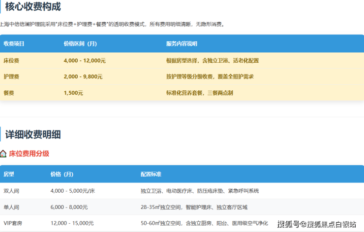Viewport: 364px width, 232px height.
Task: Select the 床位费 row label
Action: click(11, 61)
